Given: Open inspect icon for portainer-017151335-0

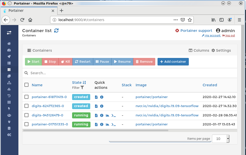Looking at the screenshot, I should point(102,124).
